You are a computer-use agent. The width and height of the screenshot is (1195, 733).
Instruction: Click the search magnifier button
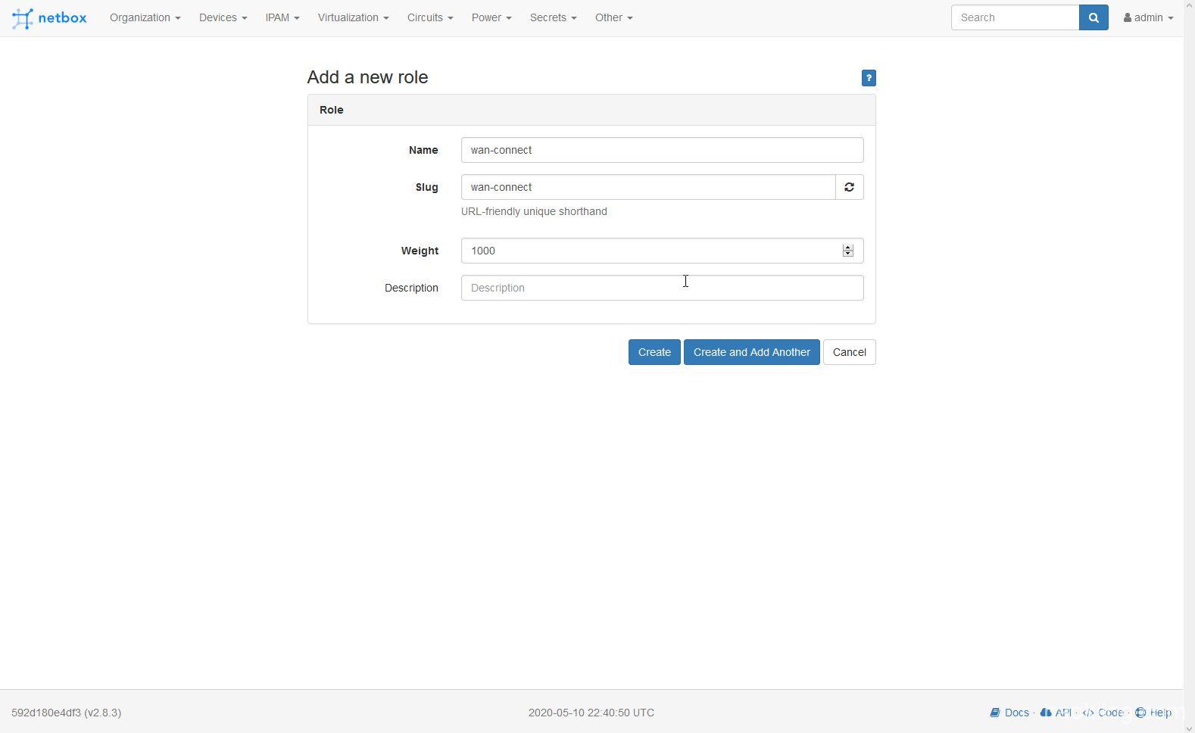1094,17
